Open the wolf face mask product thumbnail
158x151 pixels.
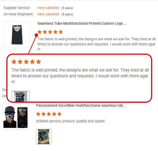pos(16,117)
